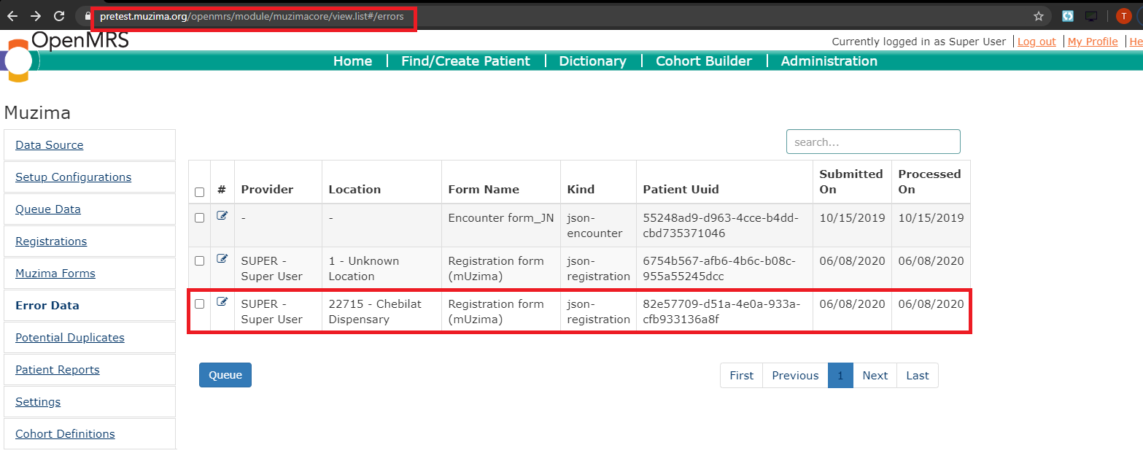1143x464 pixels.
Task: Click the error search field
Action: point(873,142)
